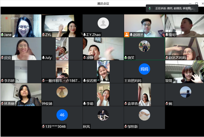Select 顺祥租车's video feed
The width and height of the screenshot is (204, 137).
(x=62, y=72)
